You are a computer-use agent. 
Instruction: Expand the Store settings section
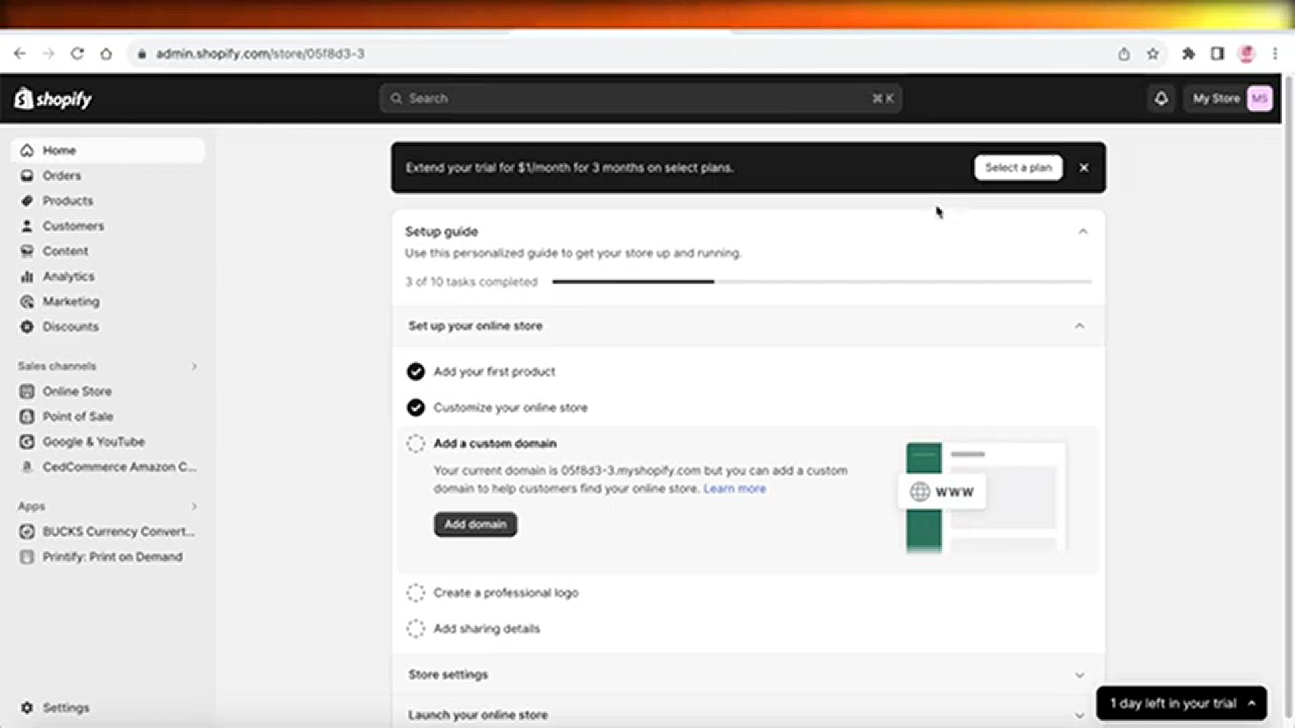point(1079,675)
